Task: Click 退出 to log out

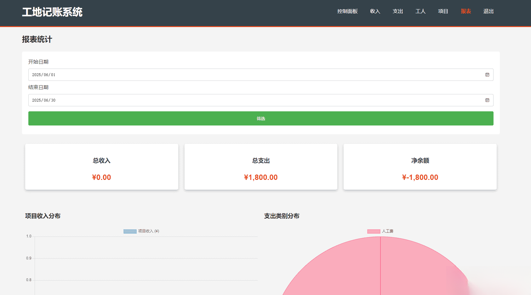Action: (x=488, y=11)
